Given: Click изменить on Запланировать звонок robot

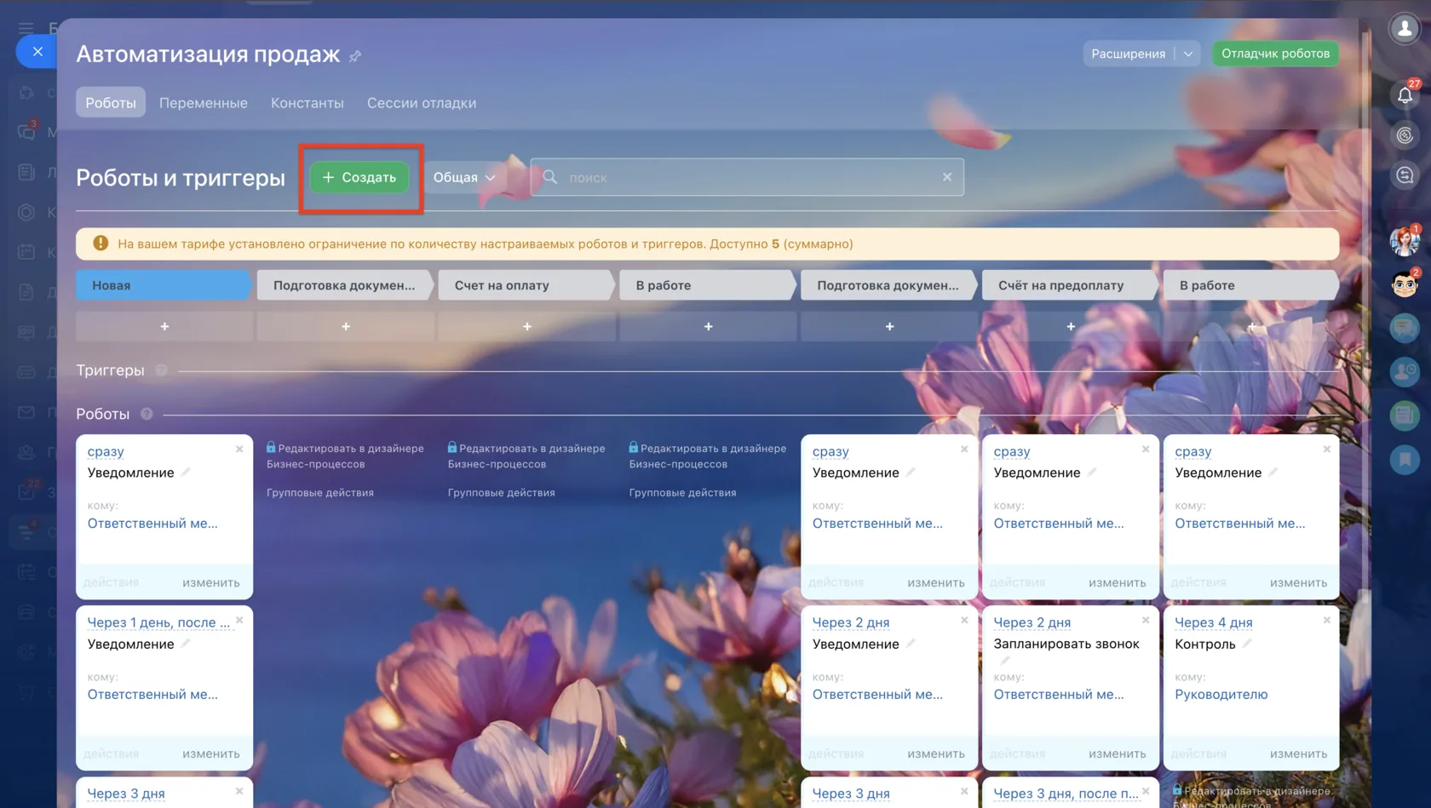Looking at the screenshot, I should click(x=1117, y=754).
